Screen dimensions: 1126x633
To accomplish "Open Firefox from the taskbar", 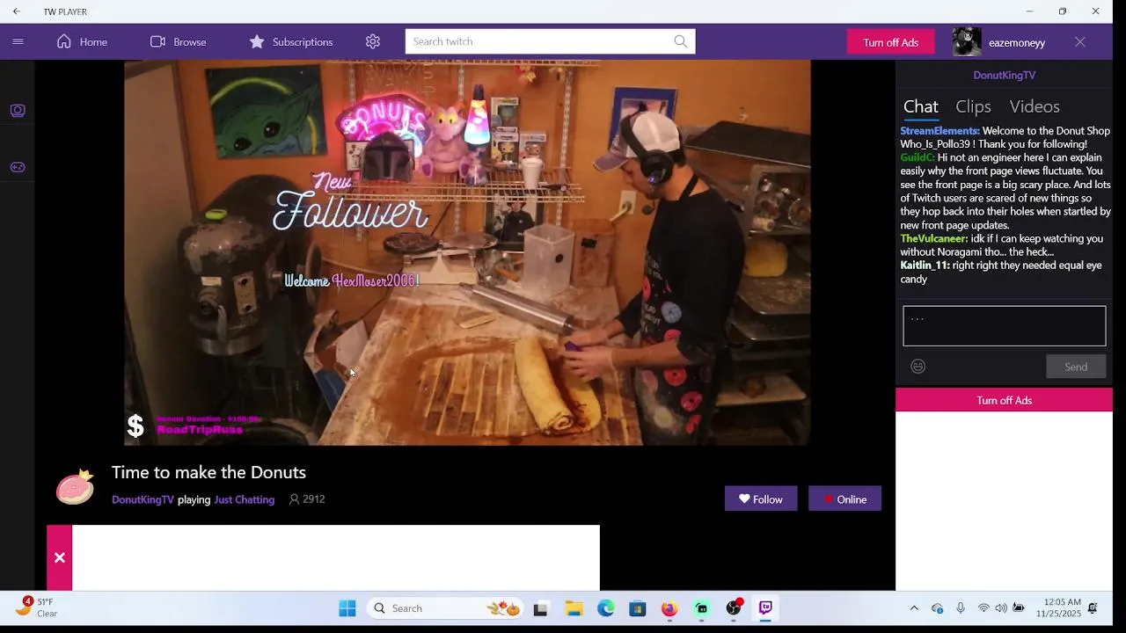I will (x=669, y=608).
